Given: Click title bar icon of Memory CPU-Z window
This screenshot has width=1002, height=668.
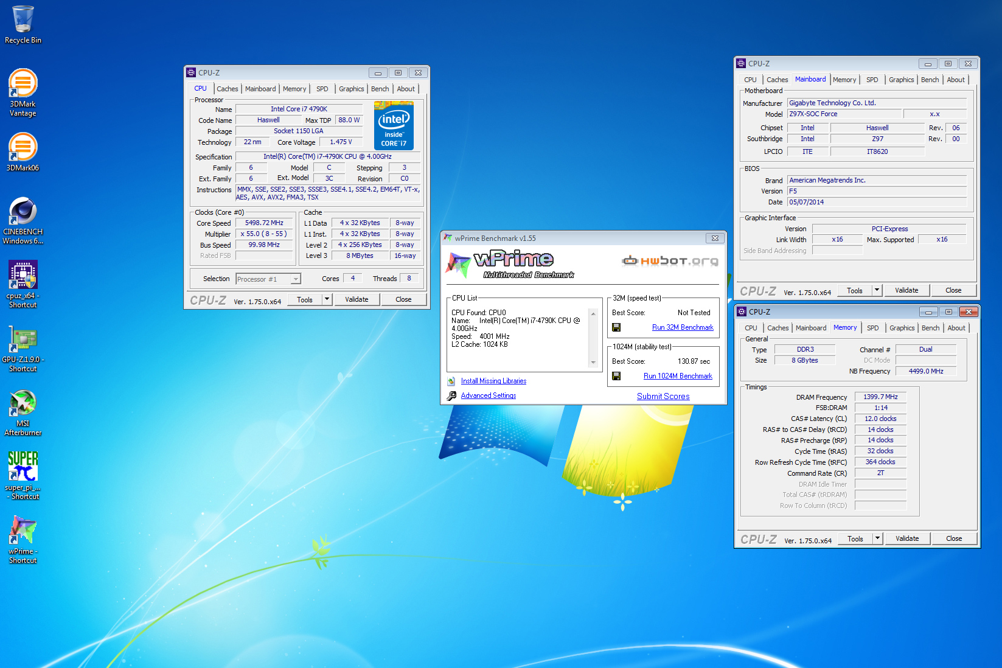Looking at the screenshot, I should 742,311.
